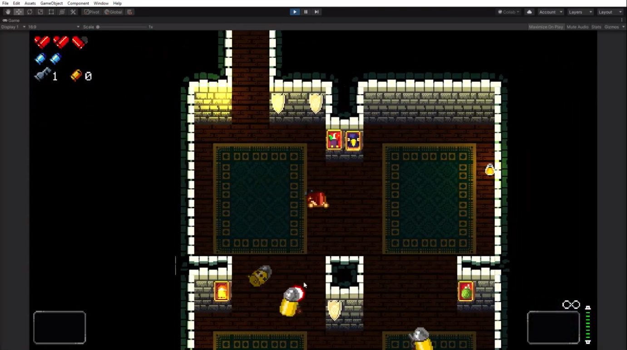Screen dimensions: 627x350
Task: Expand the Layers dropdown
Action: [x=580, y=12]
